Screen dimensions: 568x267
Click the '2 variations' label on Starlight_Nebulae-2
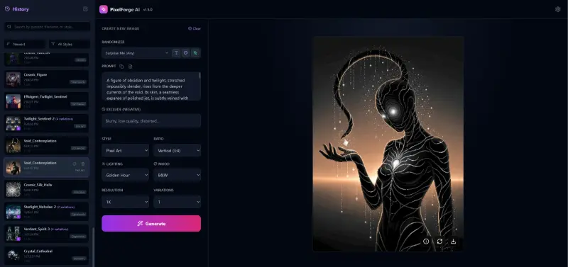click(65, 208)
